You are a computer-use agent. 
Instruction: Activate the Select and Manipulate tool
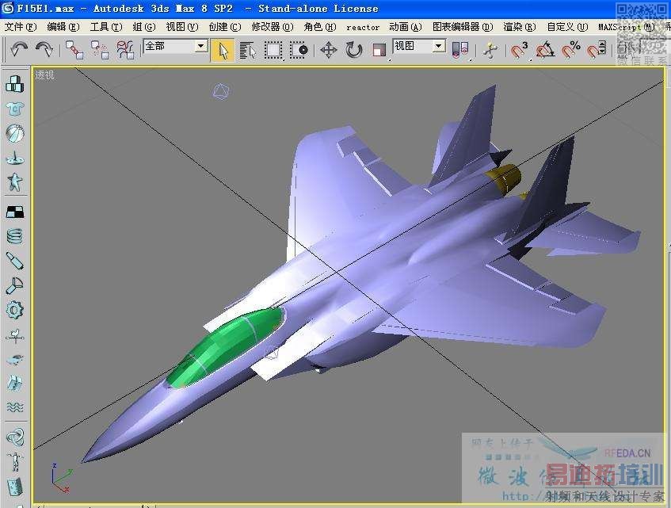490,50
